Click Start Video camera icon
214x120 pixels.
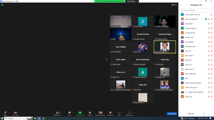click(15, 113)
